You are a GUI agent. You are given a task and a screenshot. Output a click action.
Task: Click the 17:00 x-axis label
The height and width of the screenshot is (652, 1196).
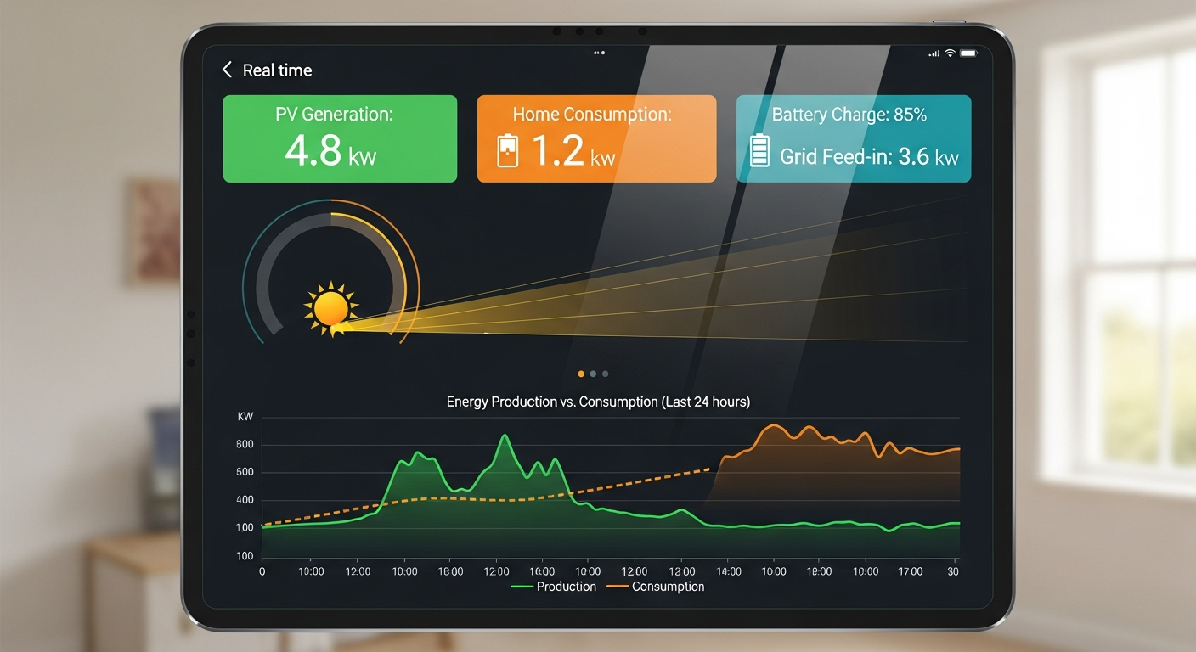(x=910, y=571)
